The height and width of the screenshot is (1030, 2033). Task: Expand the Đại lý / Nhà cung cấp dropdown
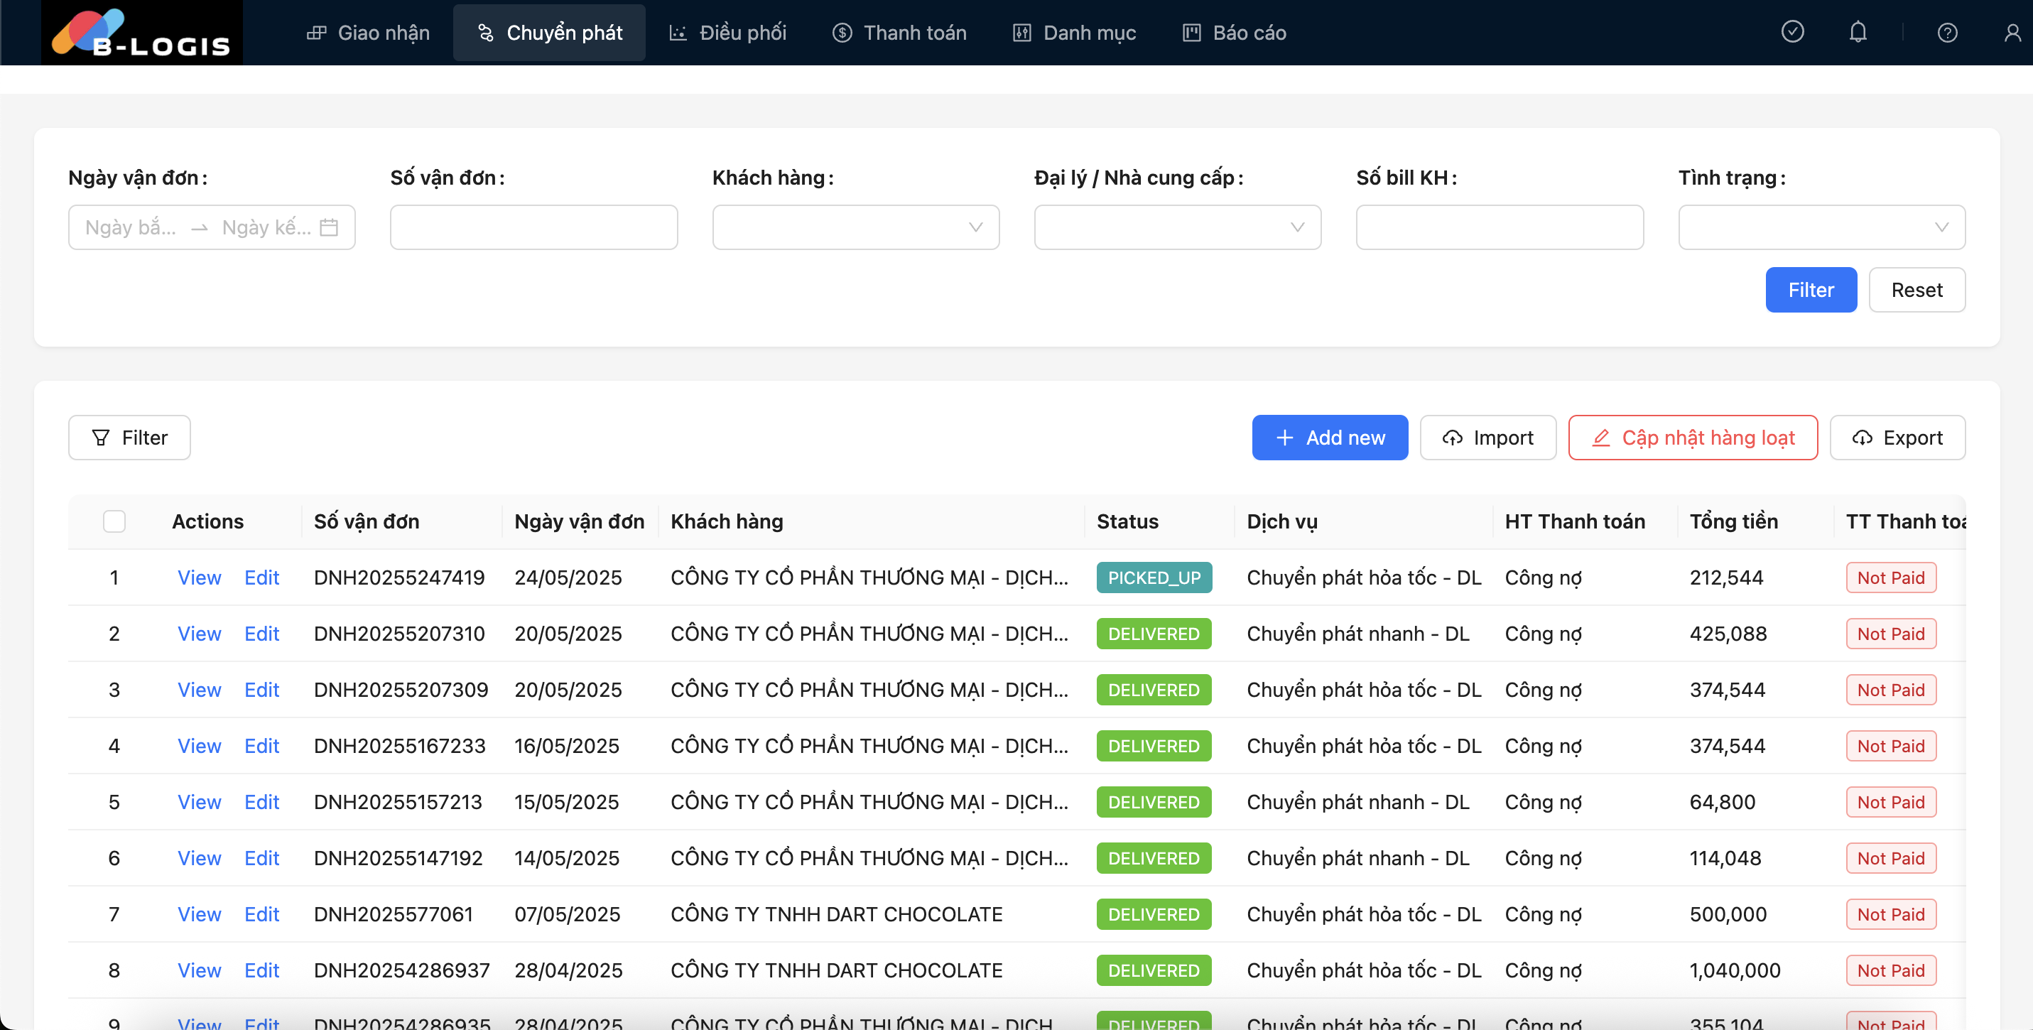click(1178, 227)
